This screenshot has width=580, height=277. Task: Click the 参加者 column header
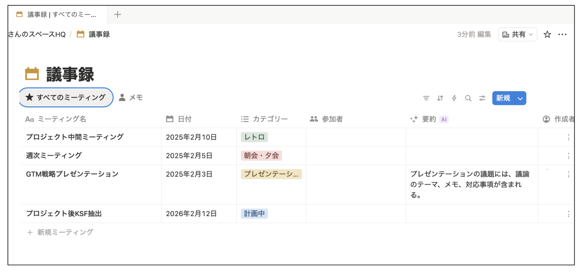click(x=326, y=119)
